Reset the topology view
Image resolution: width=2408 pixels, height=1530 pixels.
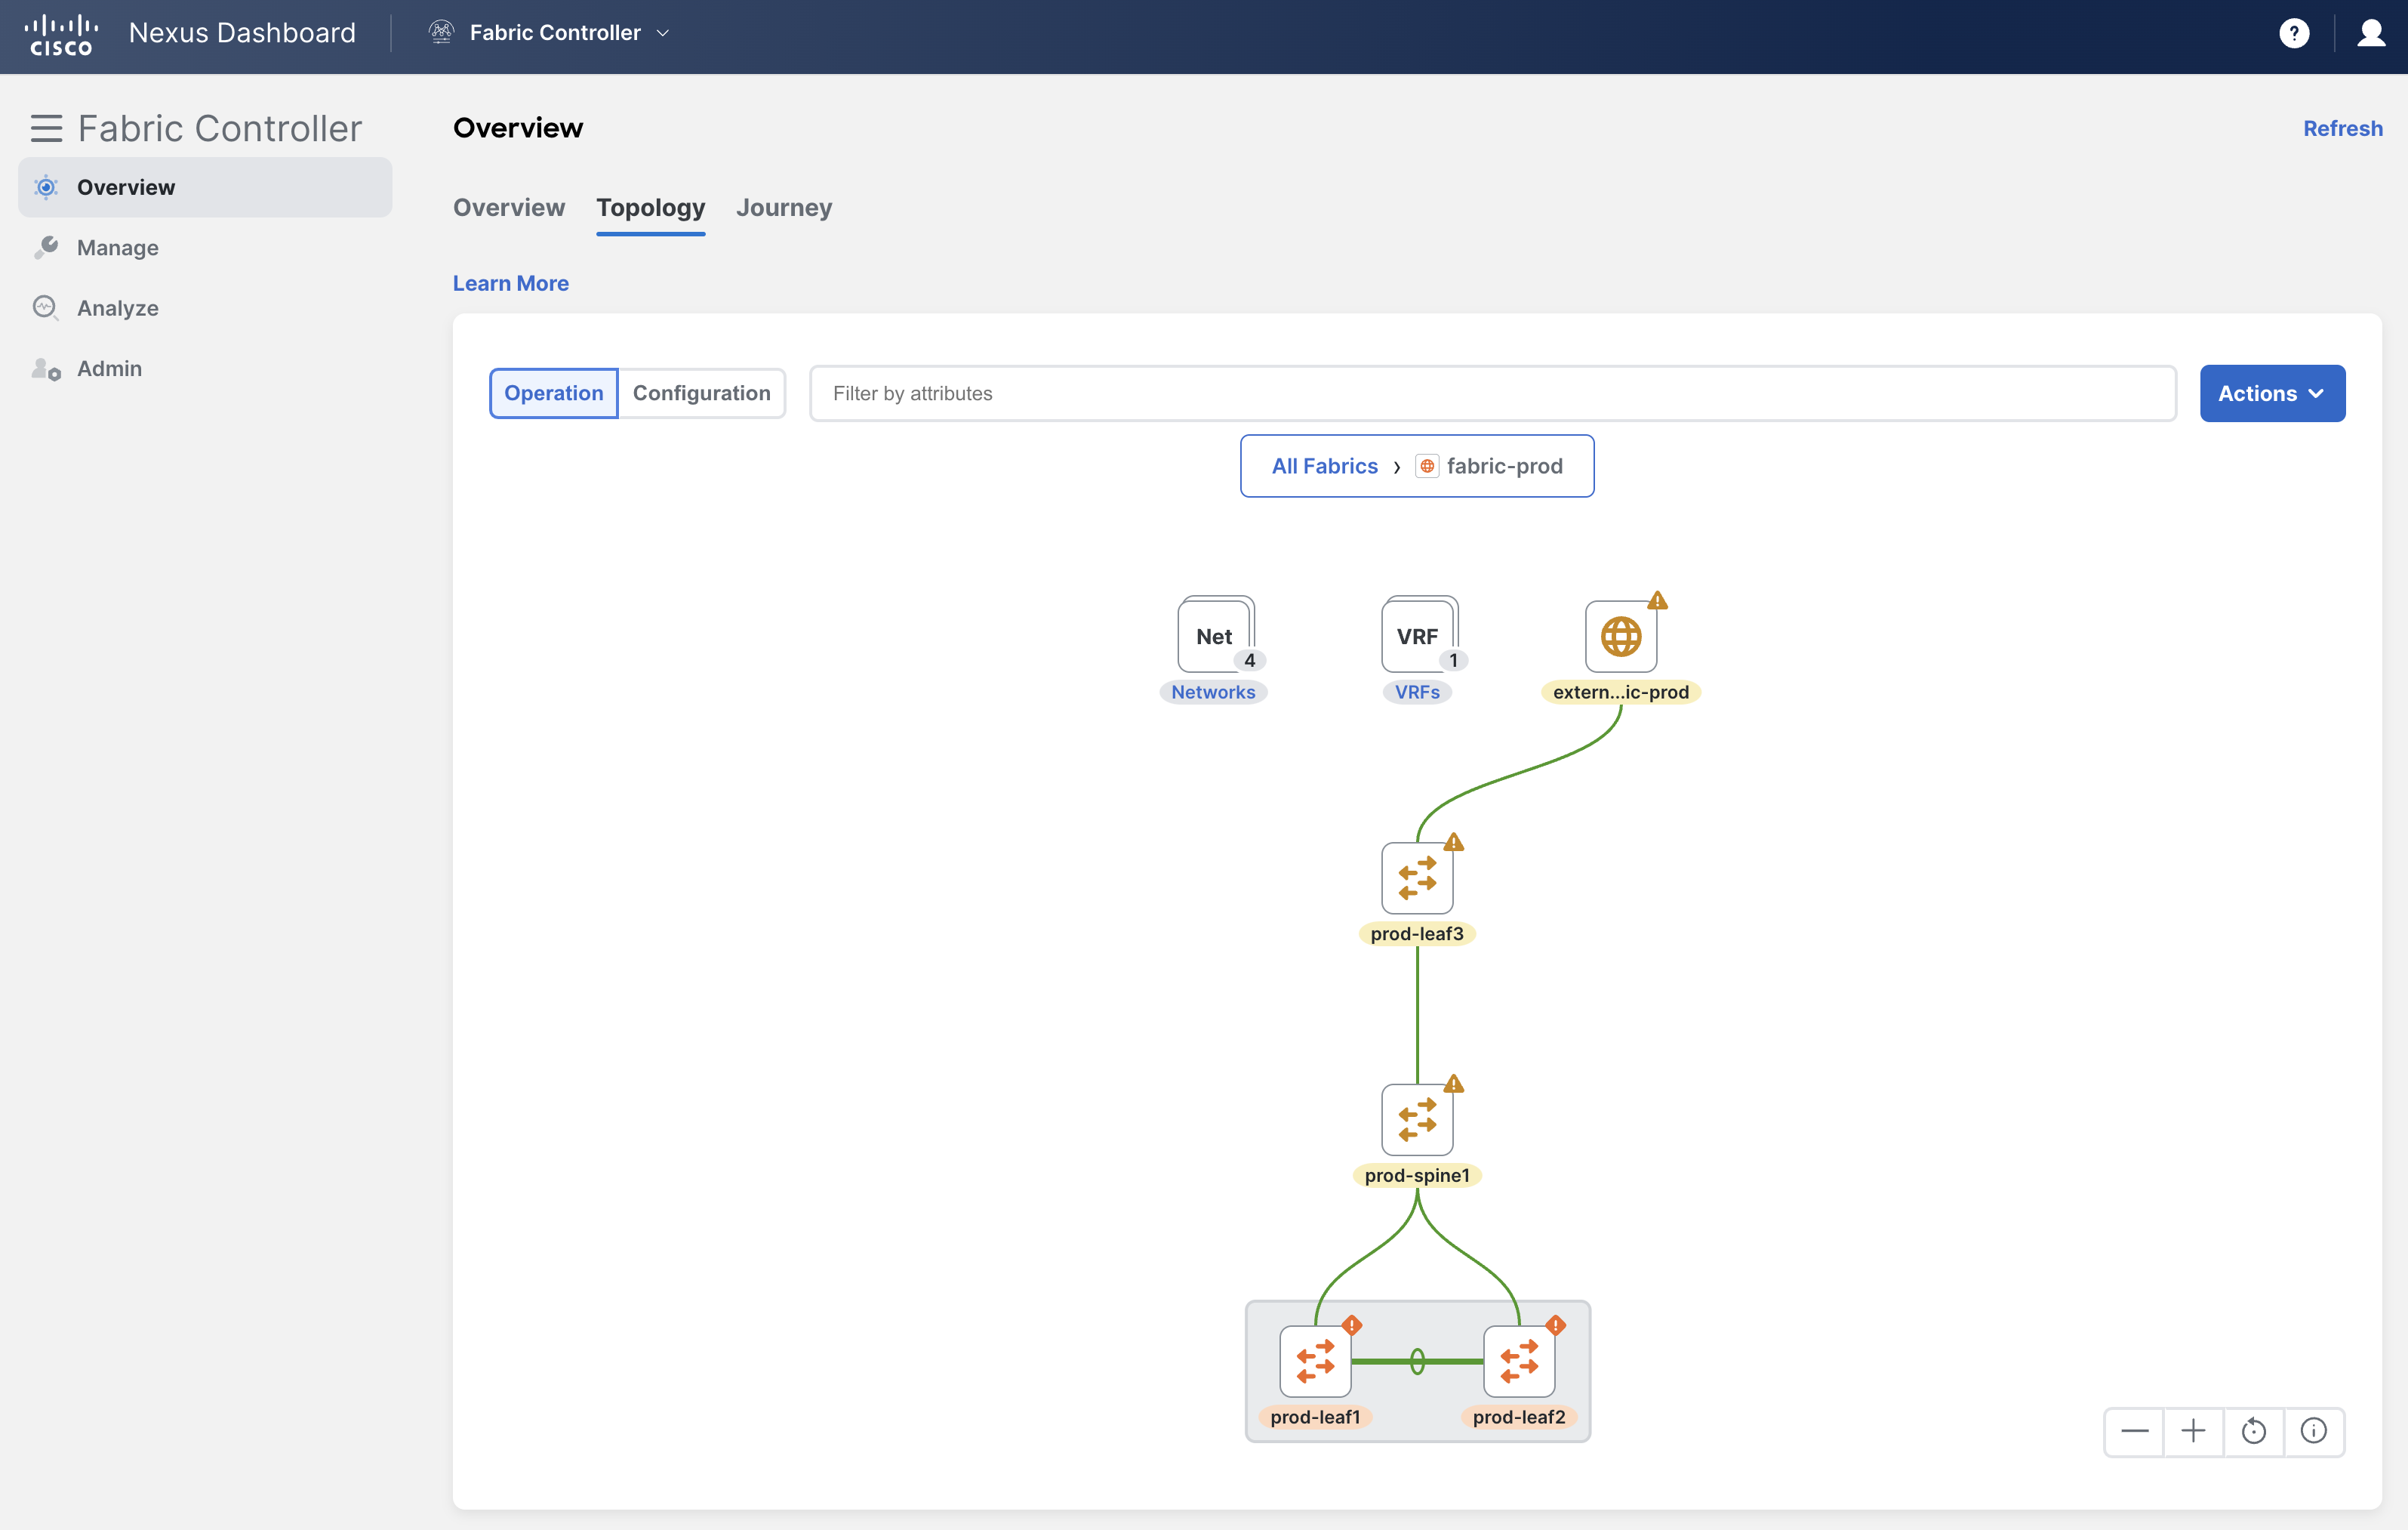tap(2254, 1431)
